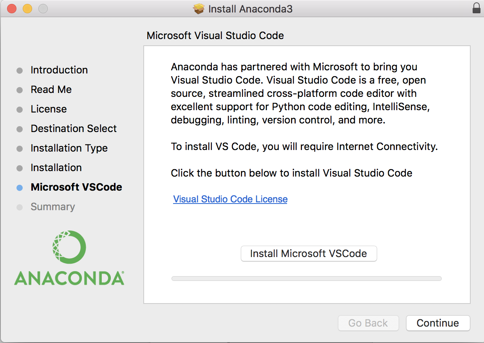The height and width of the screenshot is (343, 484).
Task: Click the Introduction step bullet
Action: [20, 71]
